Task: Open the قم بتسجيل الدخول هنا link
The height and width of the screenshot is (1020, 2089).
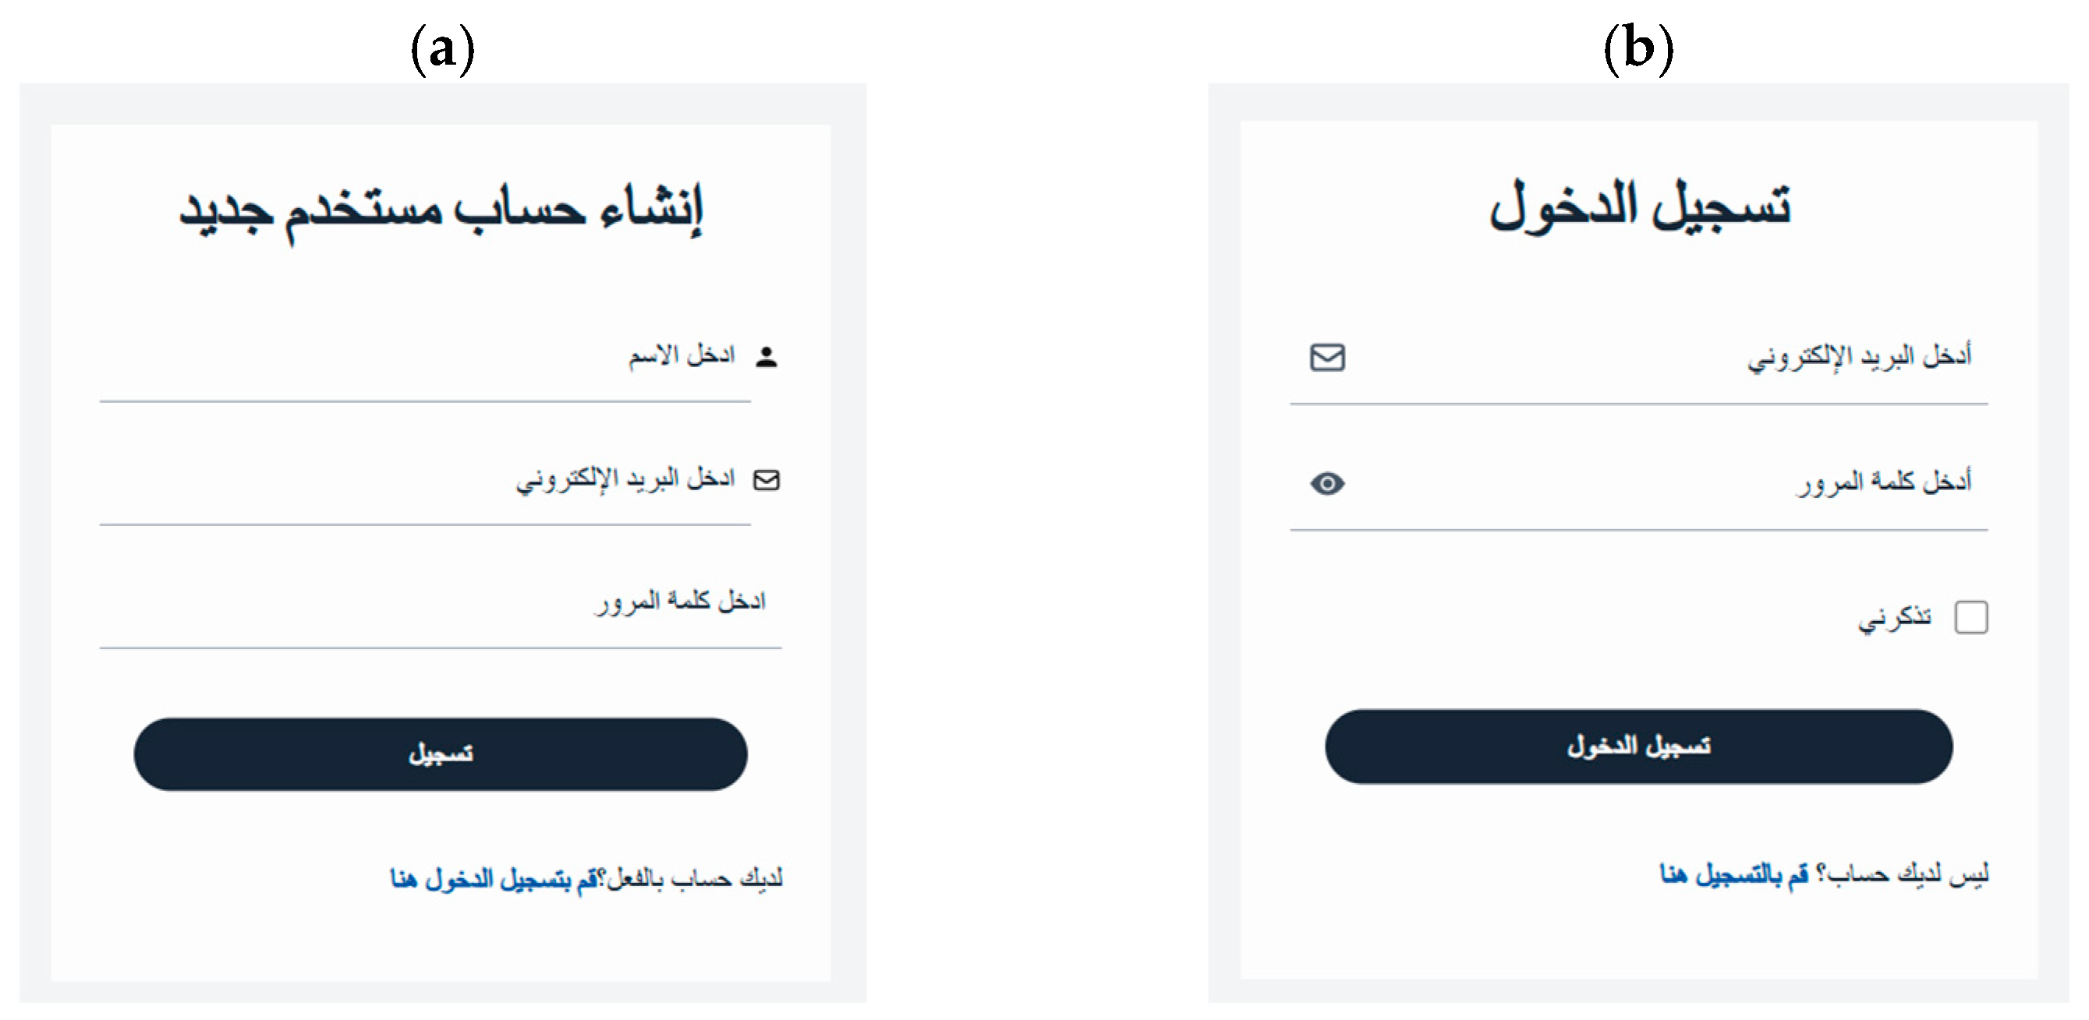Action: (x=494, y=878)
